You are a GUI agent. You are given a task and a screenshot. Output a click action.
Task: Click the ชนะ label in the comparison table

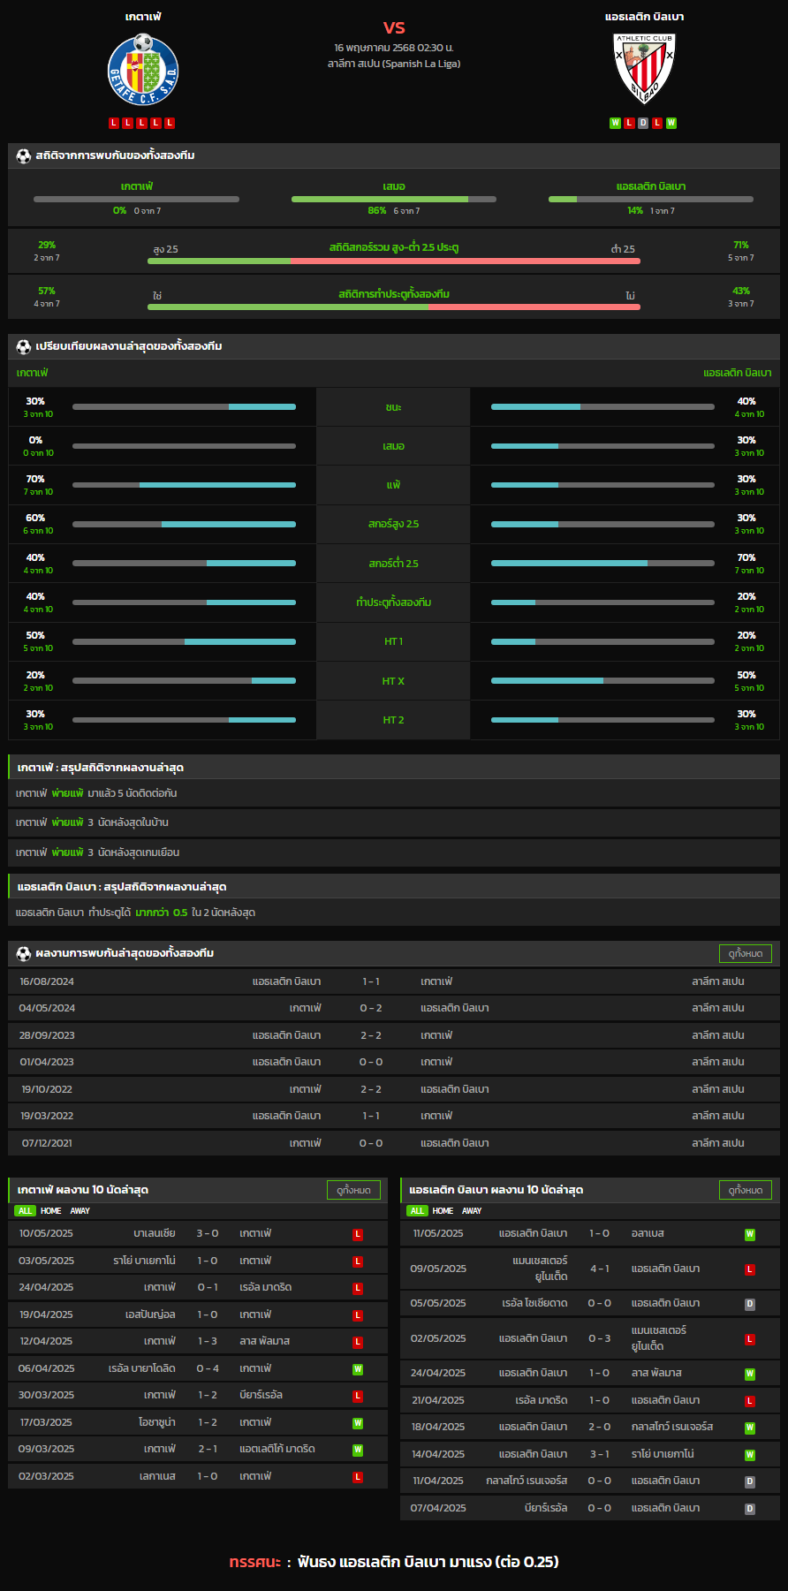click(x=394, y=407)
